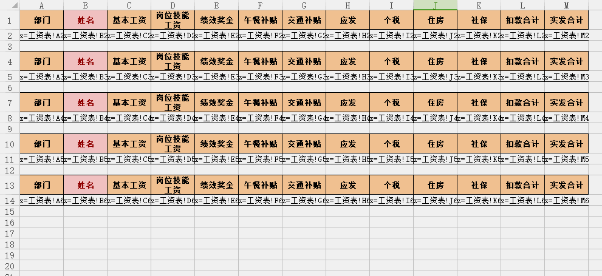Click 实发合计 cell in row 13

click(x=567, y=186)
